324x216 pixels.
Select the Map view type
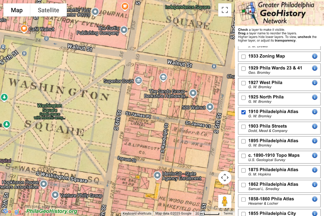pyautogui.click(x=17, y=10)
